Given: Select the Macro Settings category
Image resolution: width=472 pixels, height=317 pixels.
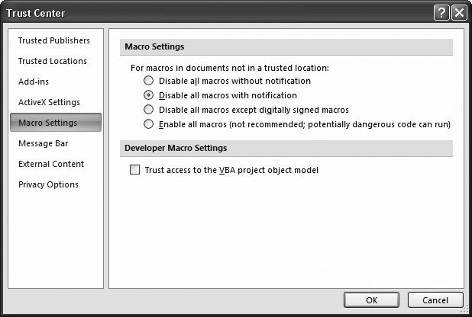Looking at the screenshot, I should click(x=48, y=123).
